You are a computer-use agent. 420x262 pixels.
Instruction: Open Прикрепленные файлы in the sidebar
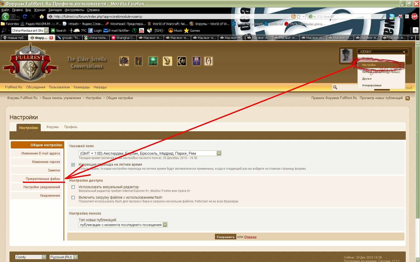pos(43,179)
